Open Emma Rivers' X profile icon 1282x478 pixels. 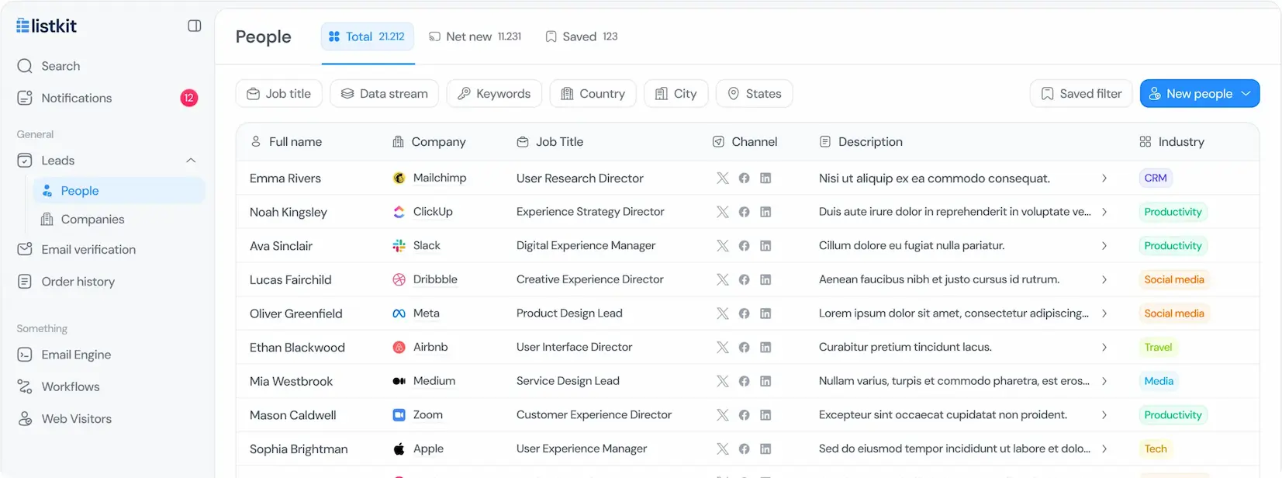(x=723, y=178)
